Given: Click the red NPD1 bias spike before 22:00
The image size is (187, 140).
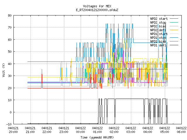Looking at the screenshot, I should click(x=42, y=79).
